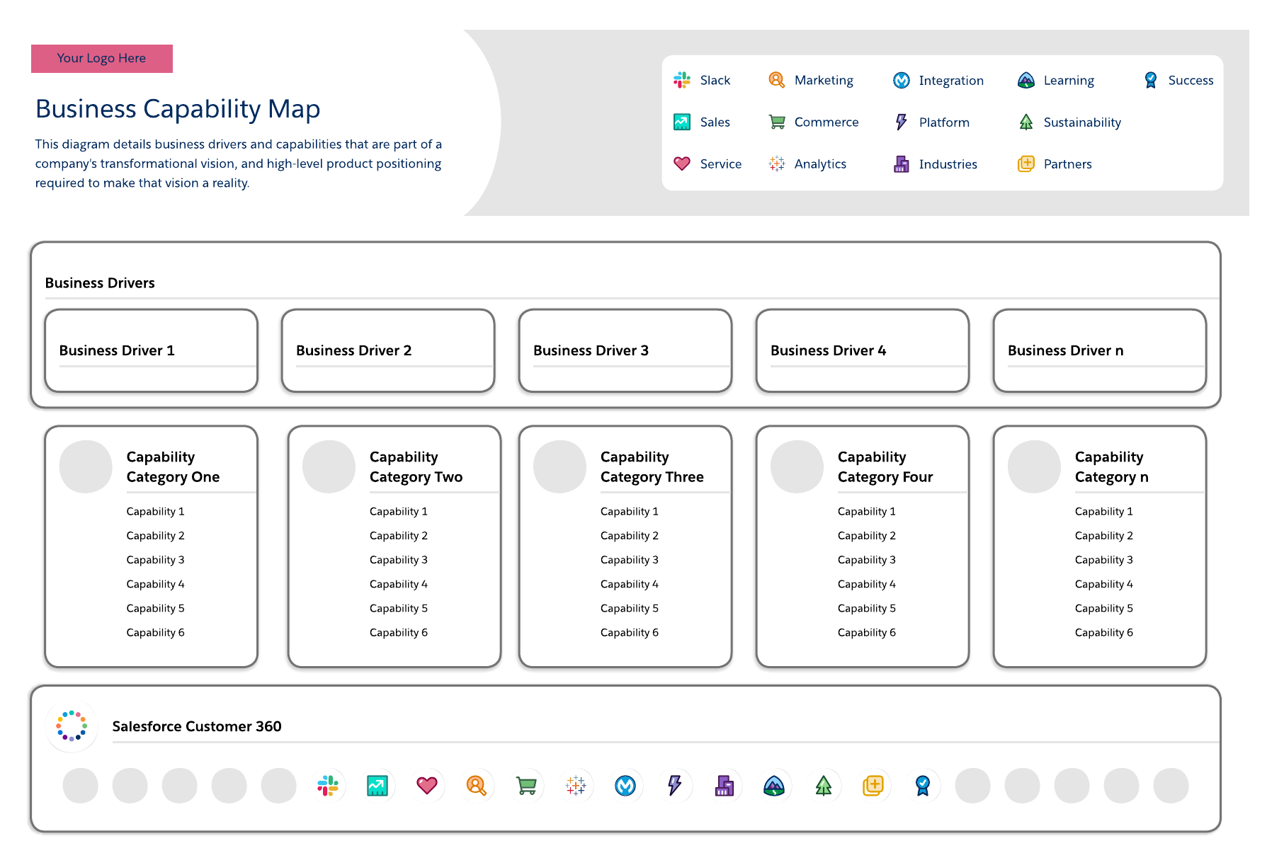
Task: Click the Salesforce Customer 360 logo
Action: pos(71,726)
